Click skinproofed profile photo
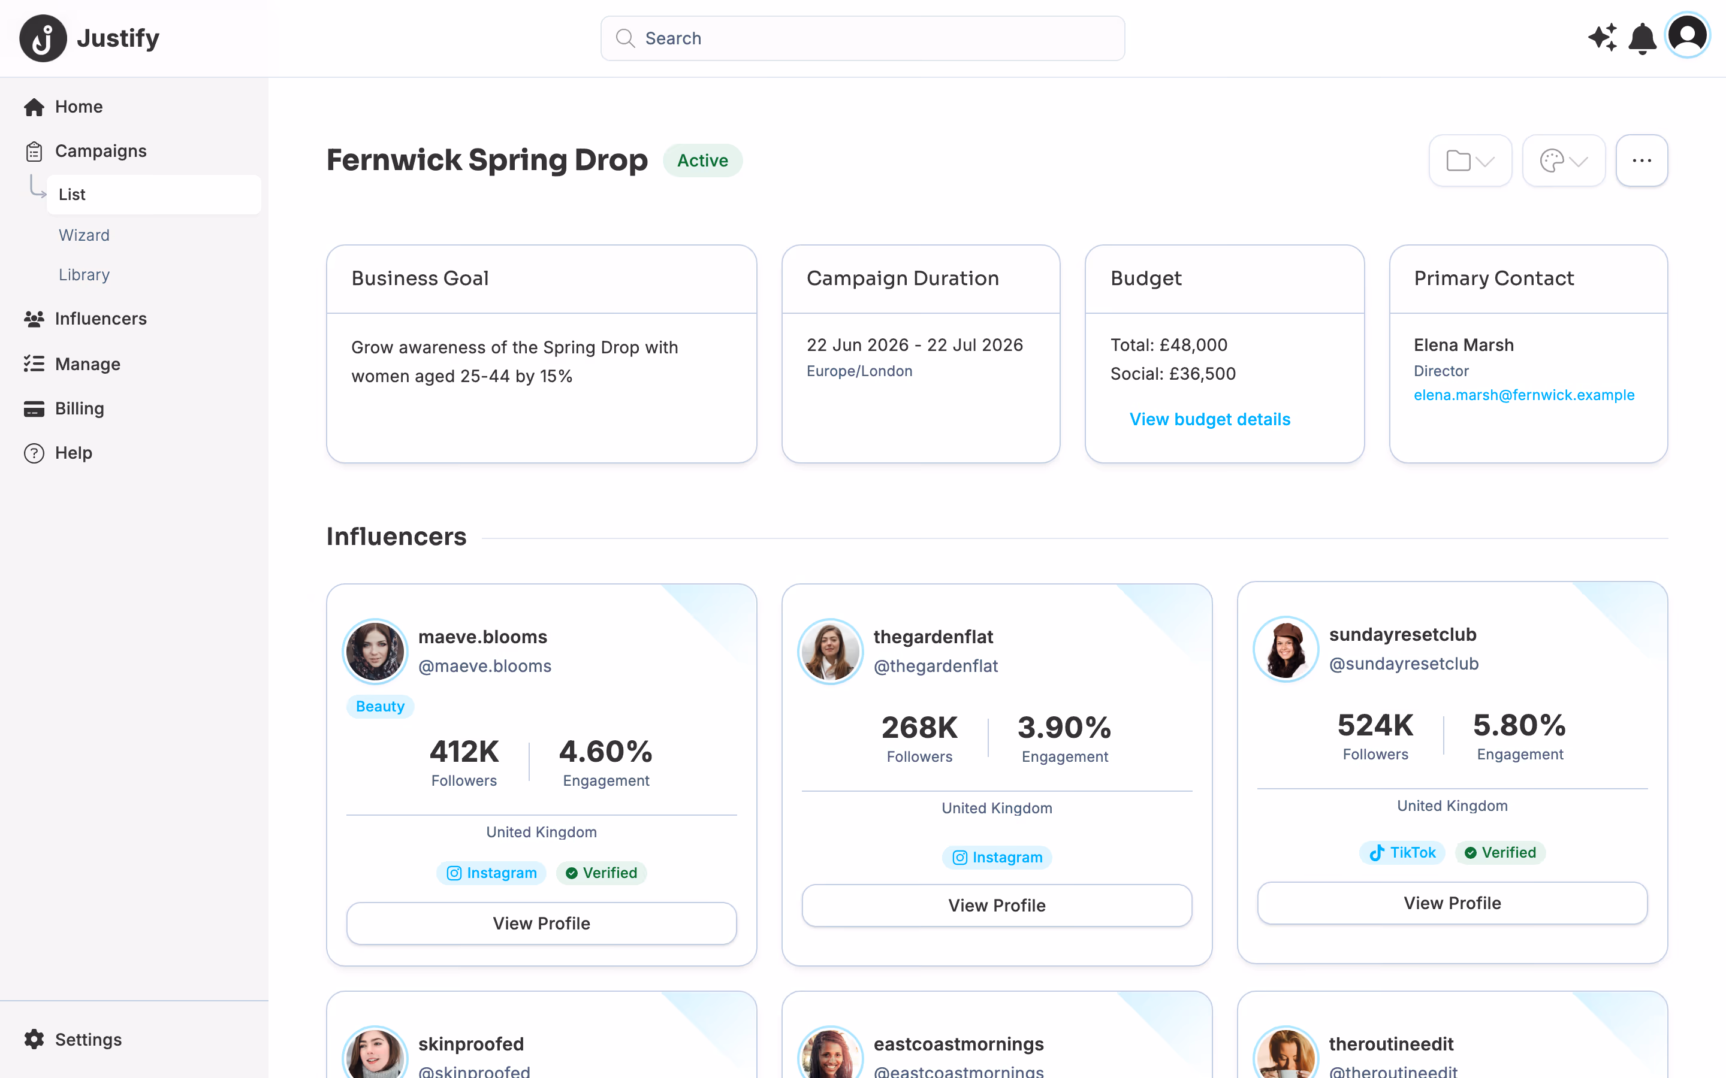Viewport: 1726px width, 1078px height. [375, 1053]
